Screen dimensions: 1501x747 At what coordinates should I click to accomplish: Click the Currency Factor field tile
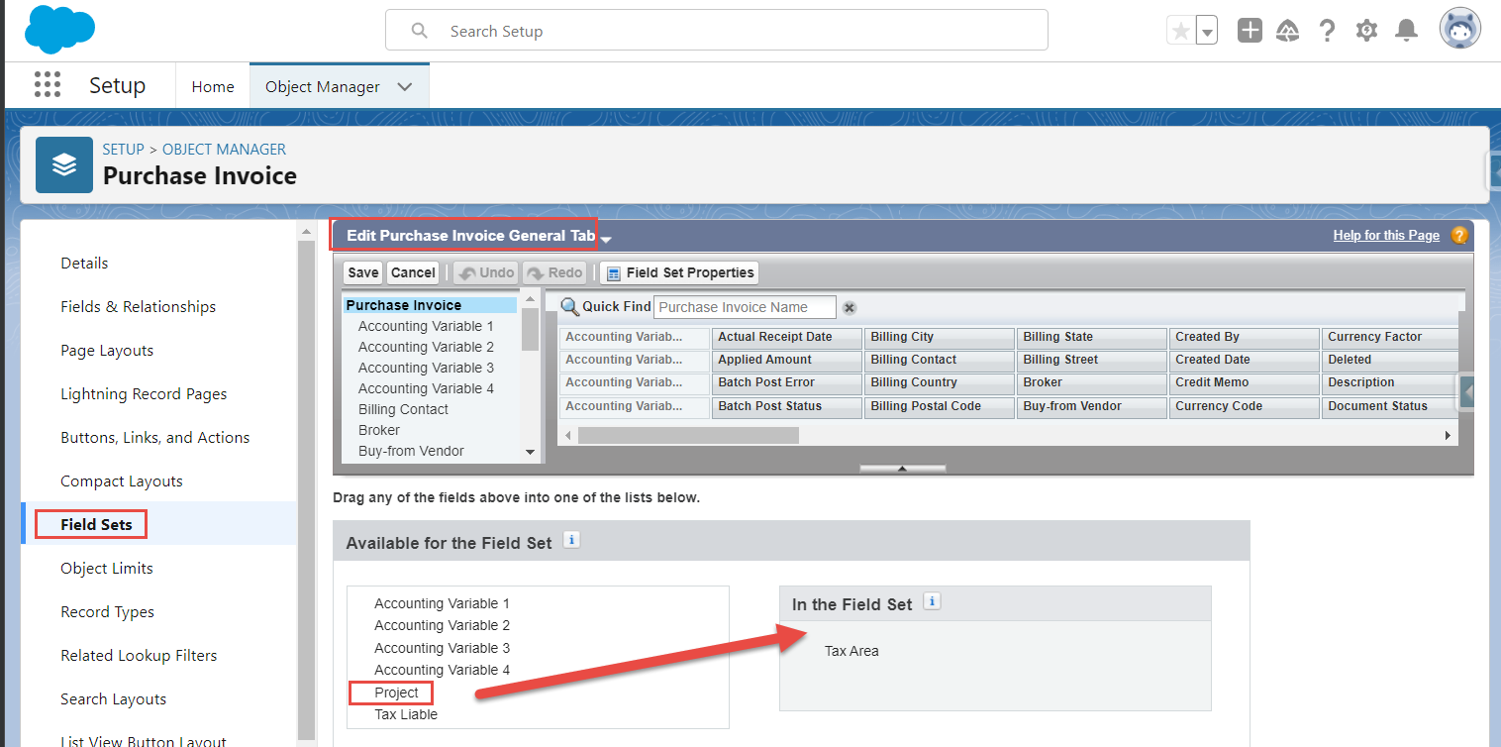1390,338
